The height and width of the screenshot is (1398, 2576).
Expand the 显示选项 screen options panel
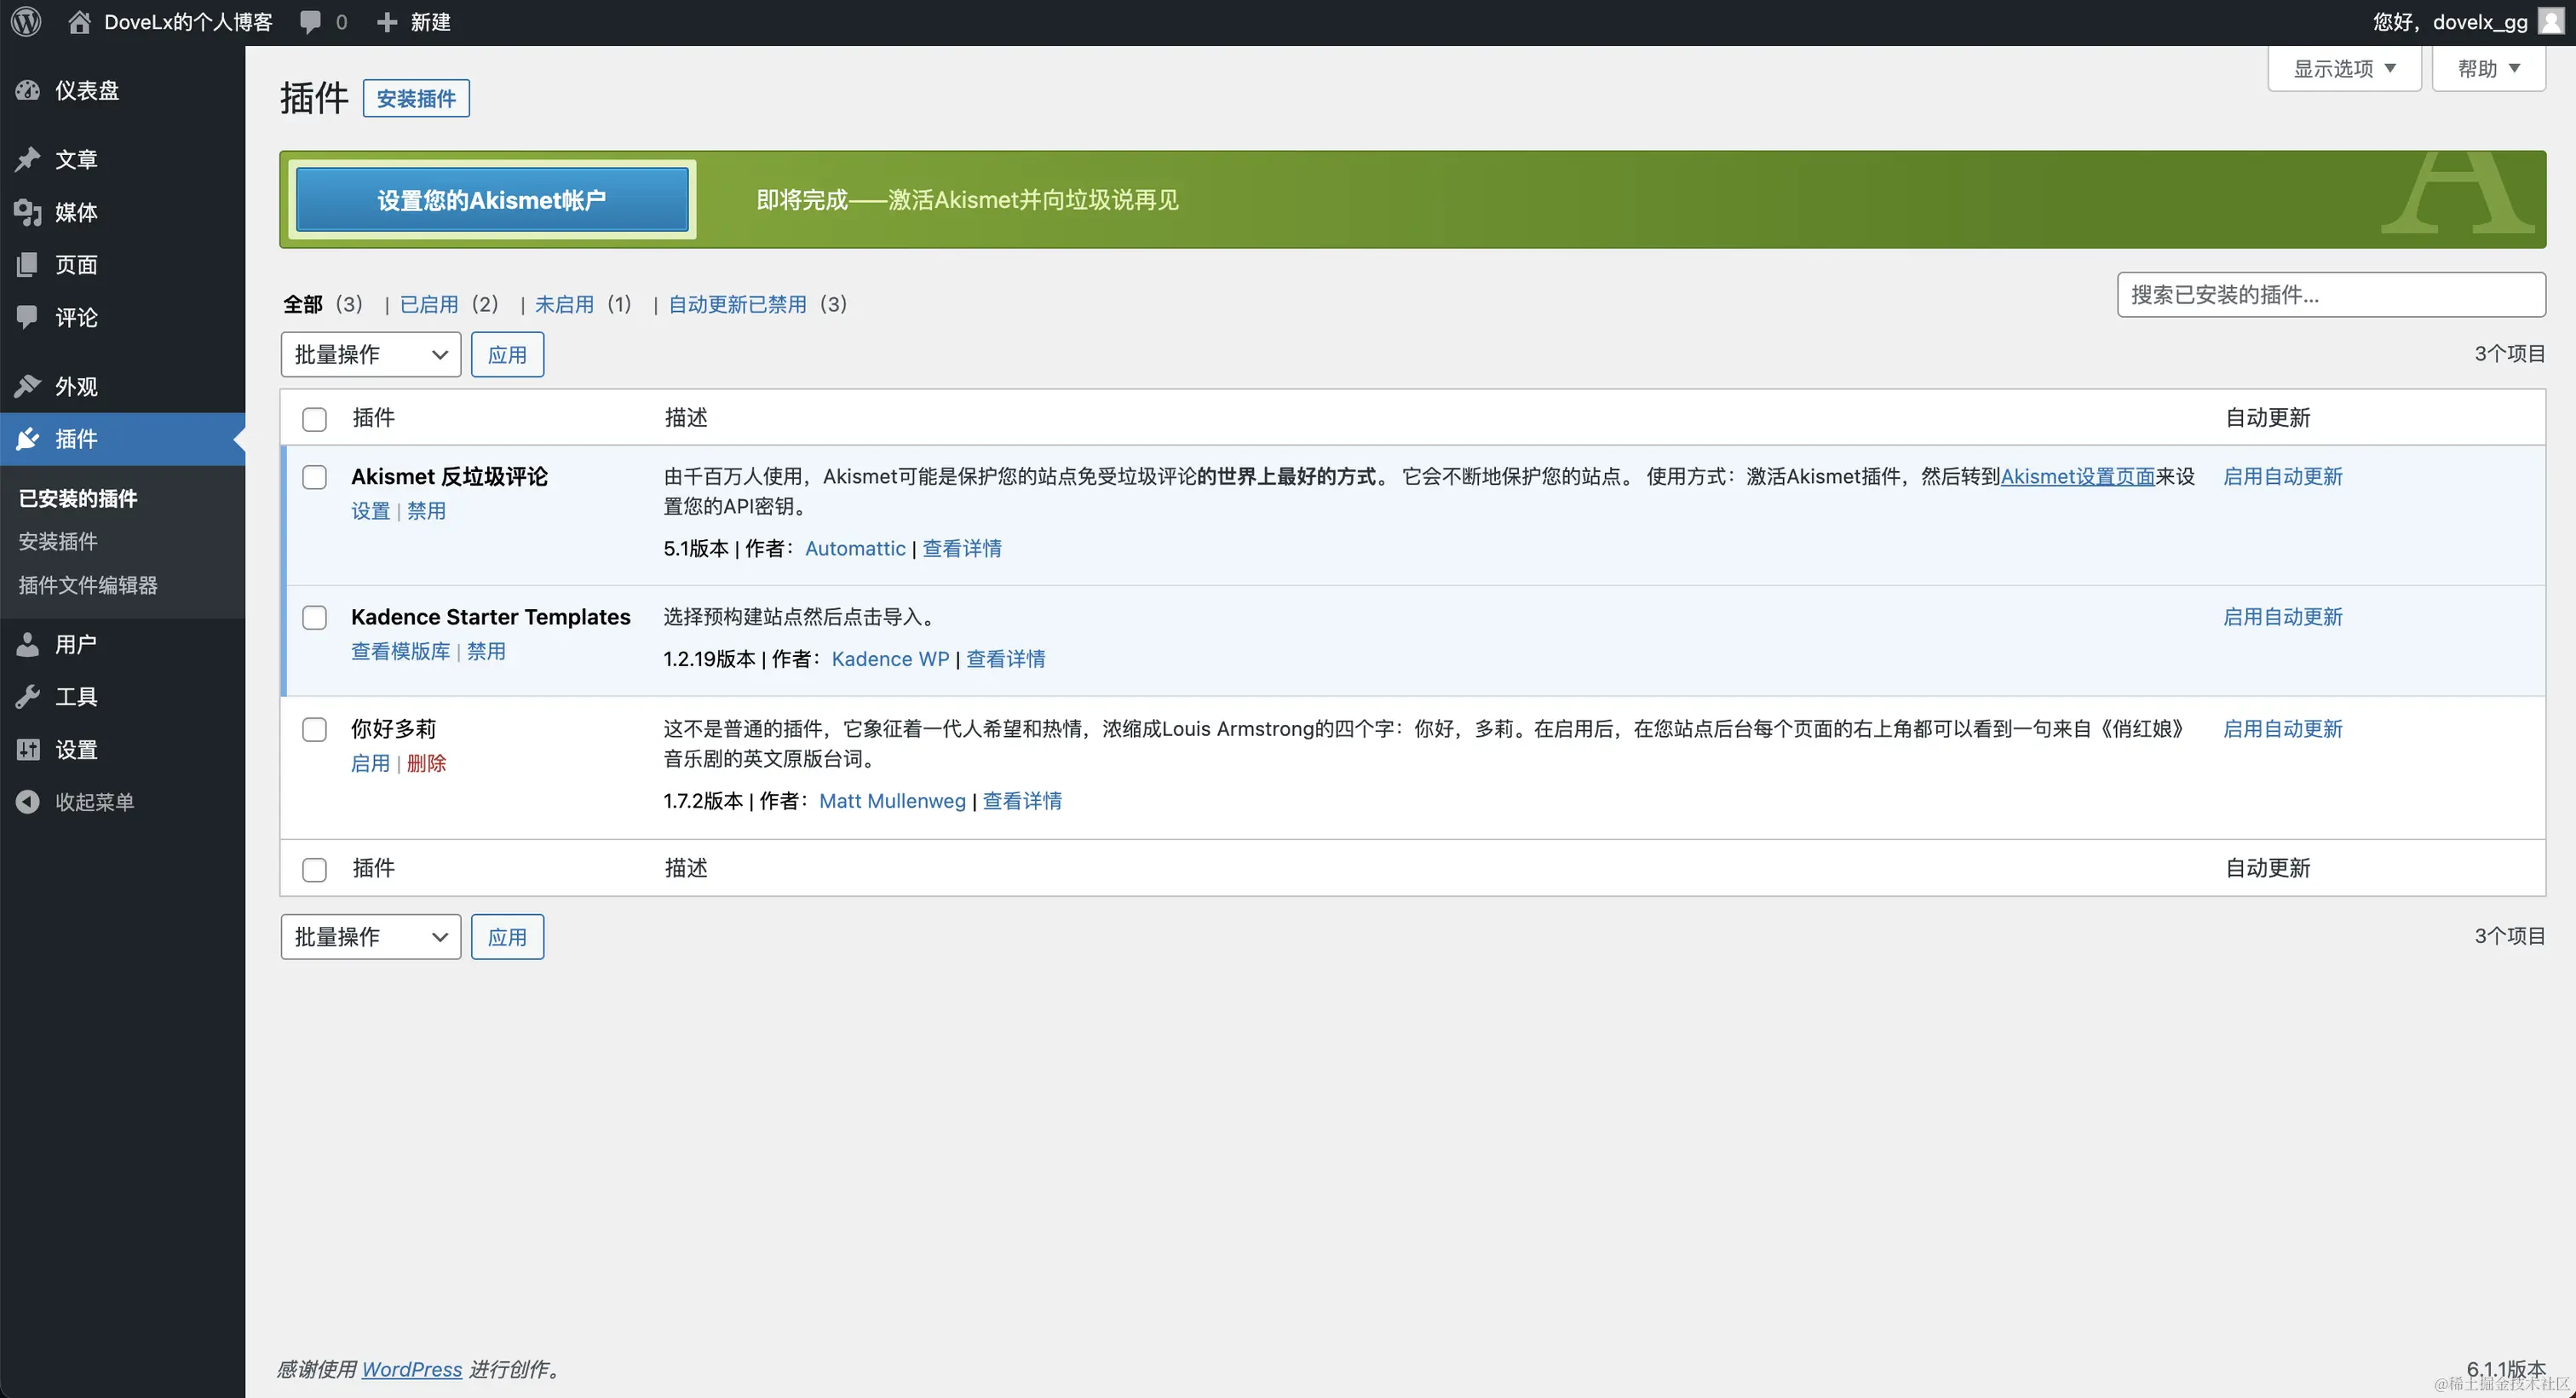[2344, 68]
